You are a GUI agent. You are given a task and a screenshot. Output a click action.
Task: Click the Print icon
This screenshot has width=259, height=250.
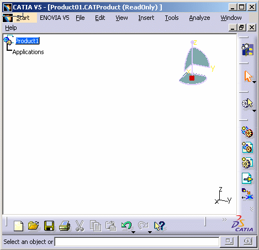pyautogui.click(x=65, y=226)
